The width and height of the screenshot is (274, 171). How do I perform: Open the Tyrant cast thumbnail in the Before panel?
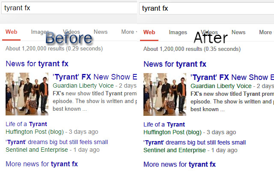[27, 94]
